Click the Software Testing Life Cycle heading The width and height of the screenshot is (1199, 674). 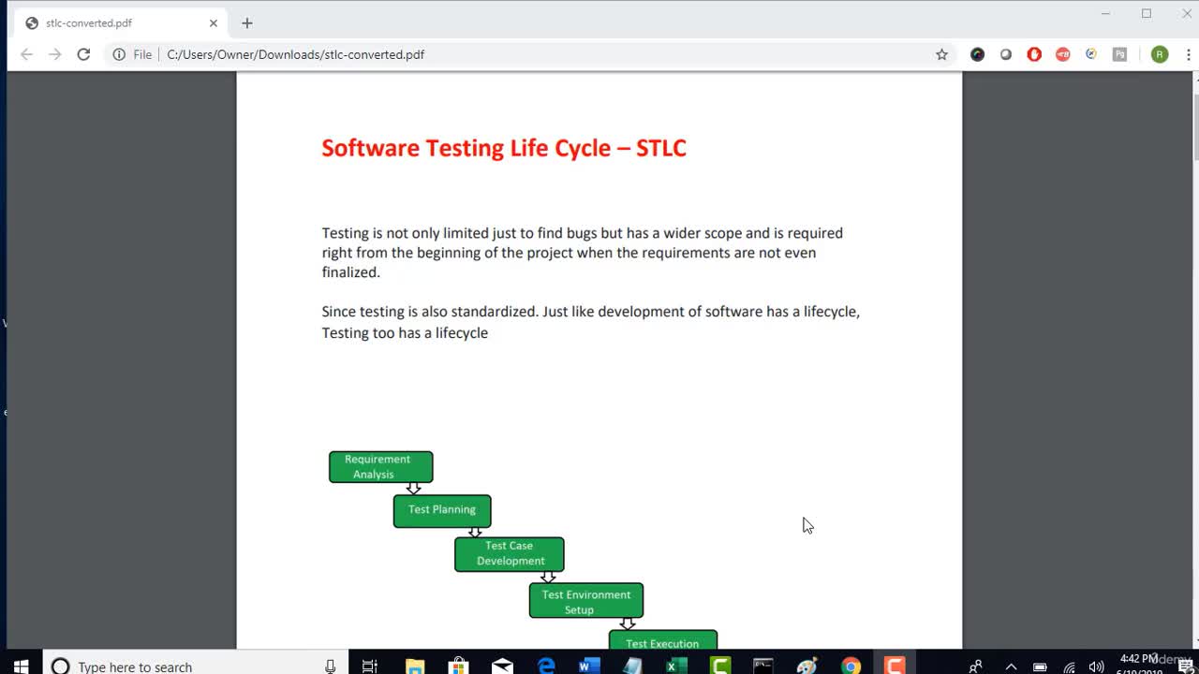pos(504,148)
